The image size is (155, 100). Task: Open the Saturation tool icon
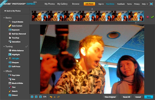[10, 42]
